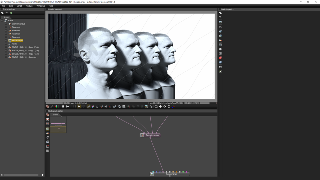Expand the Geometry group tree node

[6, 24]
